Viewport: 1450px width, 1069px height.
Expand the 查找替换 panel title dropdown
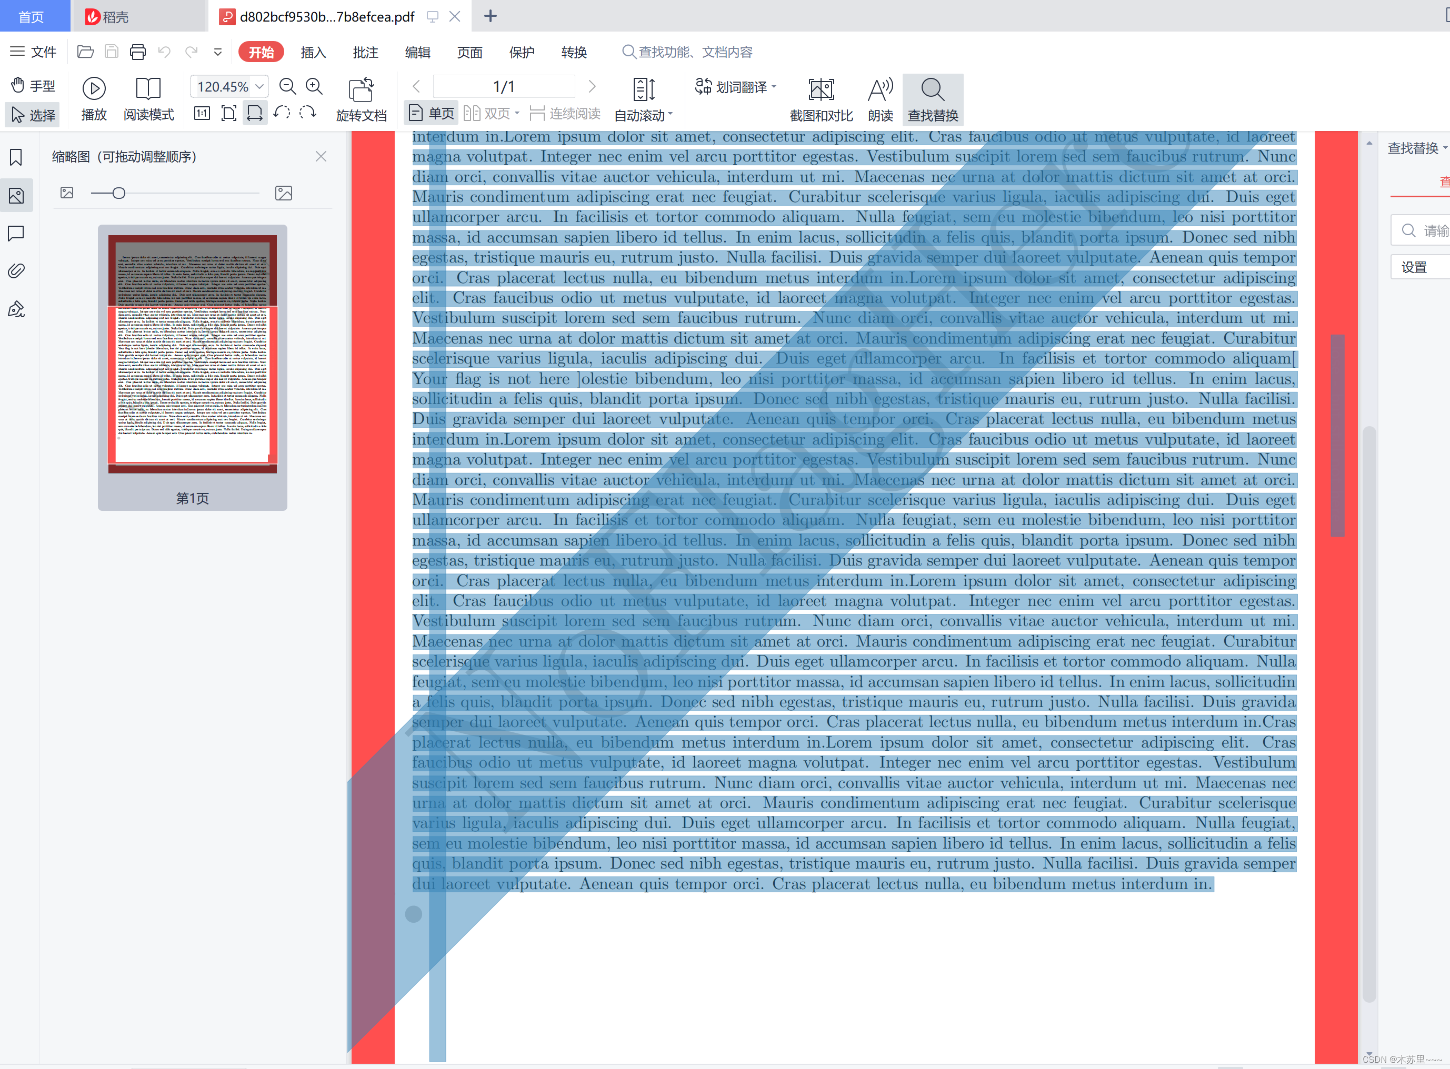pyautogui.click(x=1445, y=148)
